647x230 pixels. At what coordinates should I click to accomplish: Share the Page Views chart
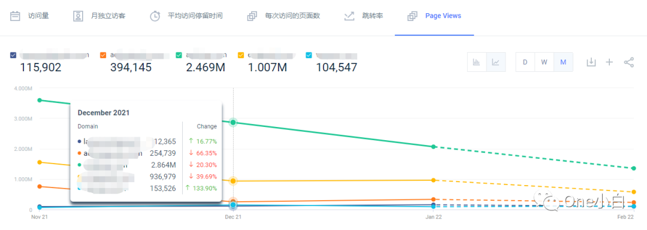coord(628,62)
